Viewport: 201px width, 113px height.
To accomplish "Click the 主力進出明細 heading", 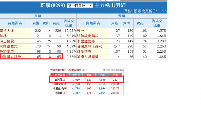I will coord(110,6).
